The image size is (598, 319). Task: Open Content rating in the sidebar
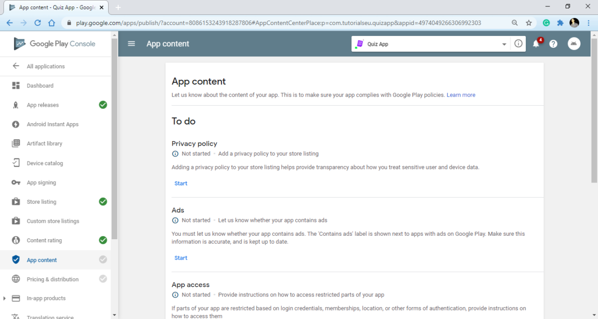44,240
